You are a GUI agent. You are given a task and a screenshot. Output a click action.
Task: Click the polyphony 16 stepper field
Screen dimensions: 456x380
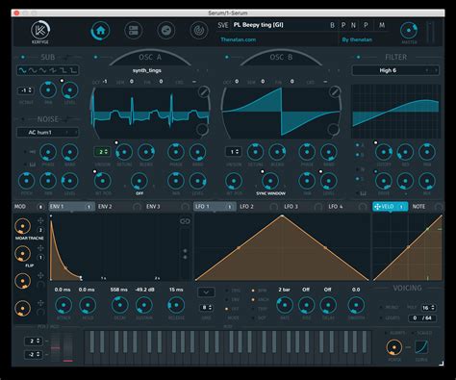pos(428,308)
